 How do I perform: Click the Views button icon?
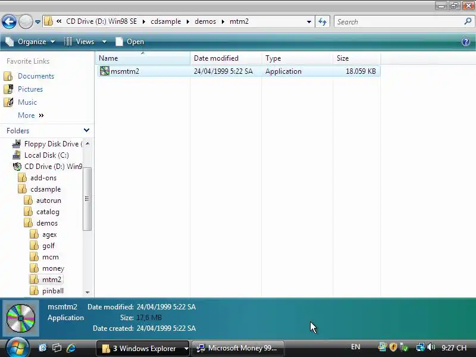[68, 42]
